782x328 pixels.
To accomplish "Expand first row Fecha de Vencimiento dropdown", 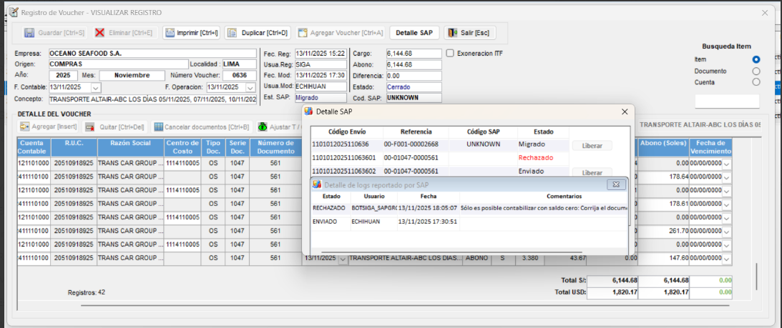I will coord(727,164).
